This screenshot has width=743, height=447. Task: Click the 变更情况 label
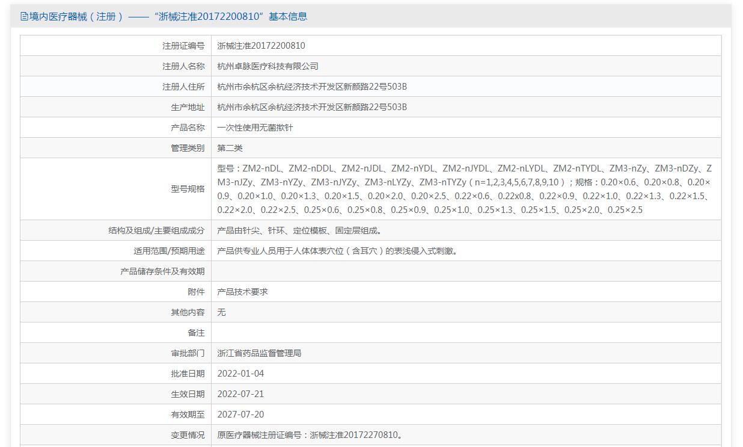click(188, 435)
